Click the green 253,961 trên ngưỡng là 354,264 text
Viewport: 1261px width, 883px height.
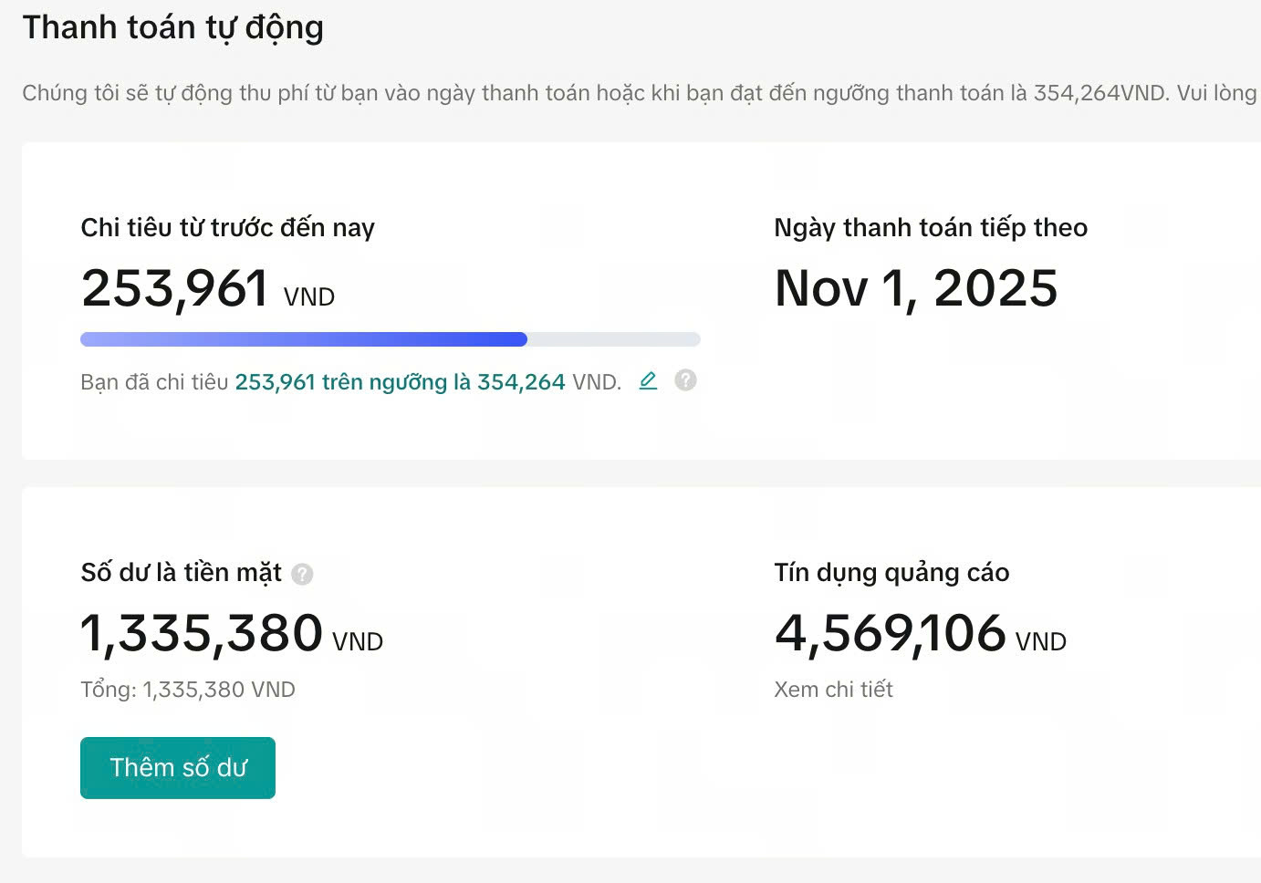400,382
